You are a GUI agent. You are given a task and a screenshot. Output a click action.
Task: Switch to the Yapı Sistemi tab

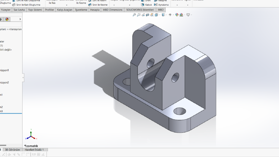(x=35, y=10)
